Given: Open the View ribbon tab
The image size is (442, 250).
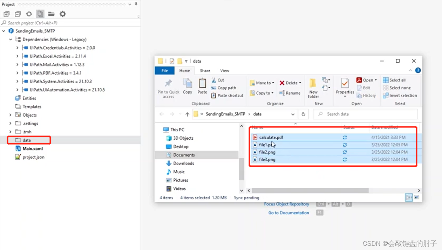Looking at the screenshot, I should pos(225,71).
